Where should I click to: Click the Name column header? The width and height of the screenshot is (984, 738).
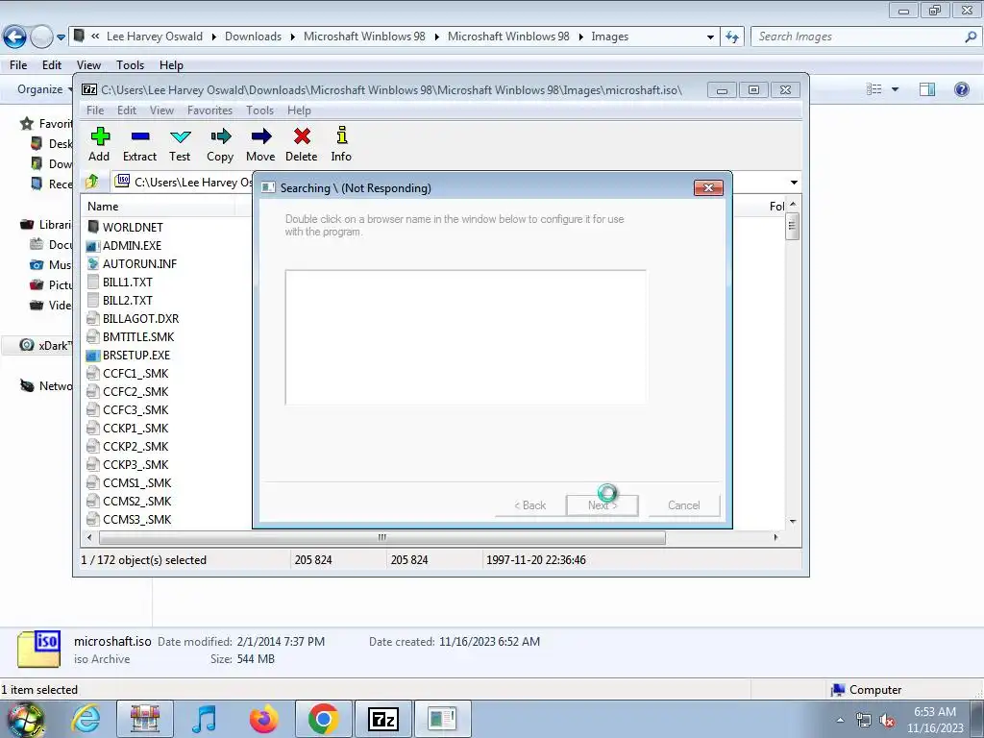point(160,207)
